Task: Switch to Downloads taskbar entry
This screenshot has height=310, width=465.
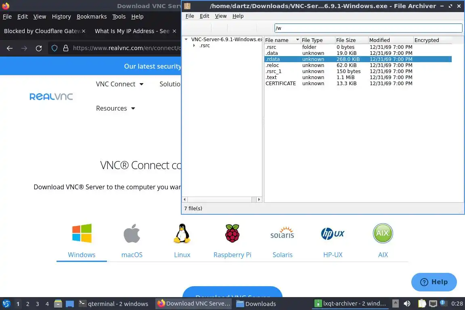Action: [256, 304]
